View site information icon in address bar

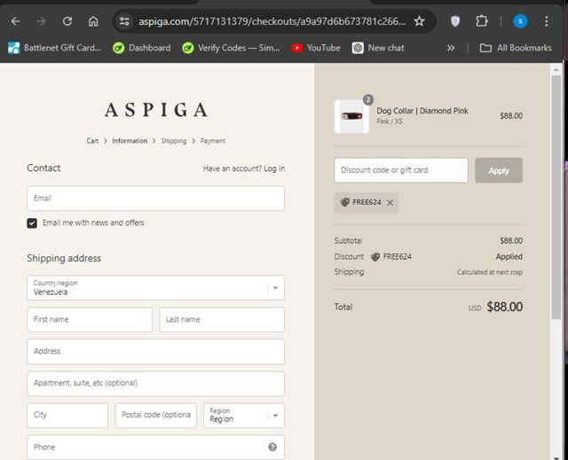click(x=124, y=21)
